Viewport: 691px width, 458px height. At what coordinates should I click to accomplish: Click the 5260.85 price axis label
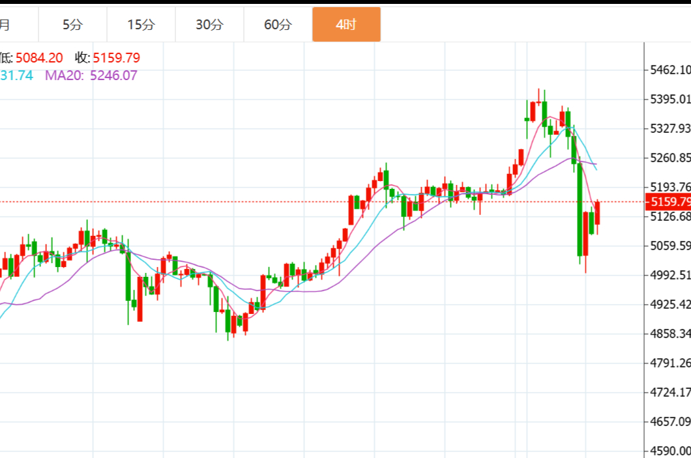click(x=670, y=158)
